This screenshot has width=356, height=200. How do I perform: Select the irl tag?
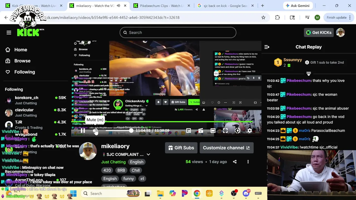pyautogui.click(x=142, y=179)
